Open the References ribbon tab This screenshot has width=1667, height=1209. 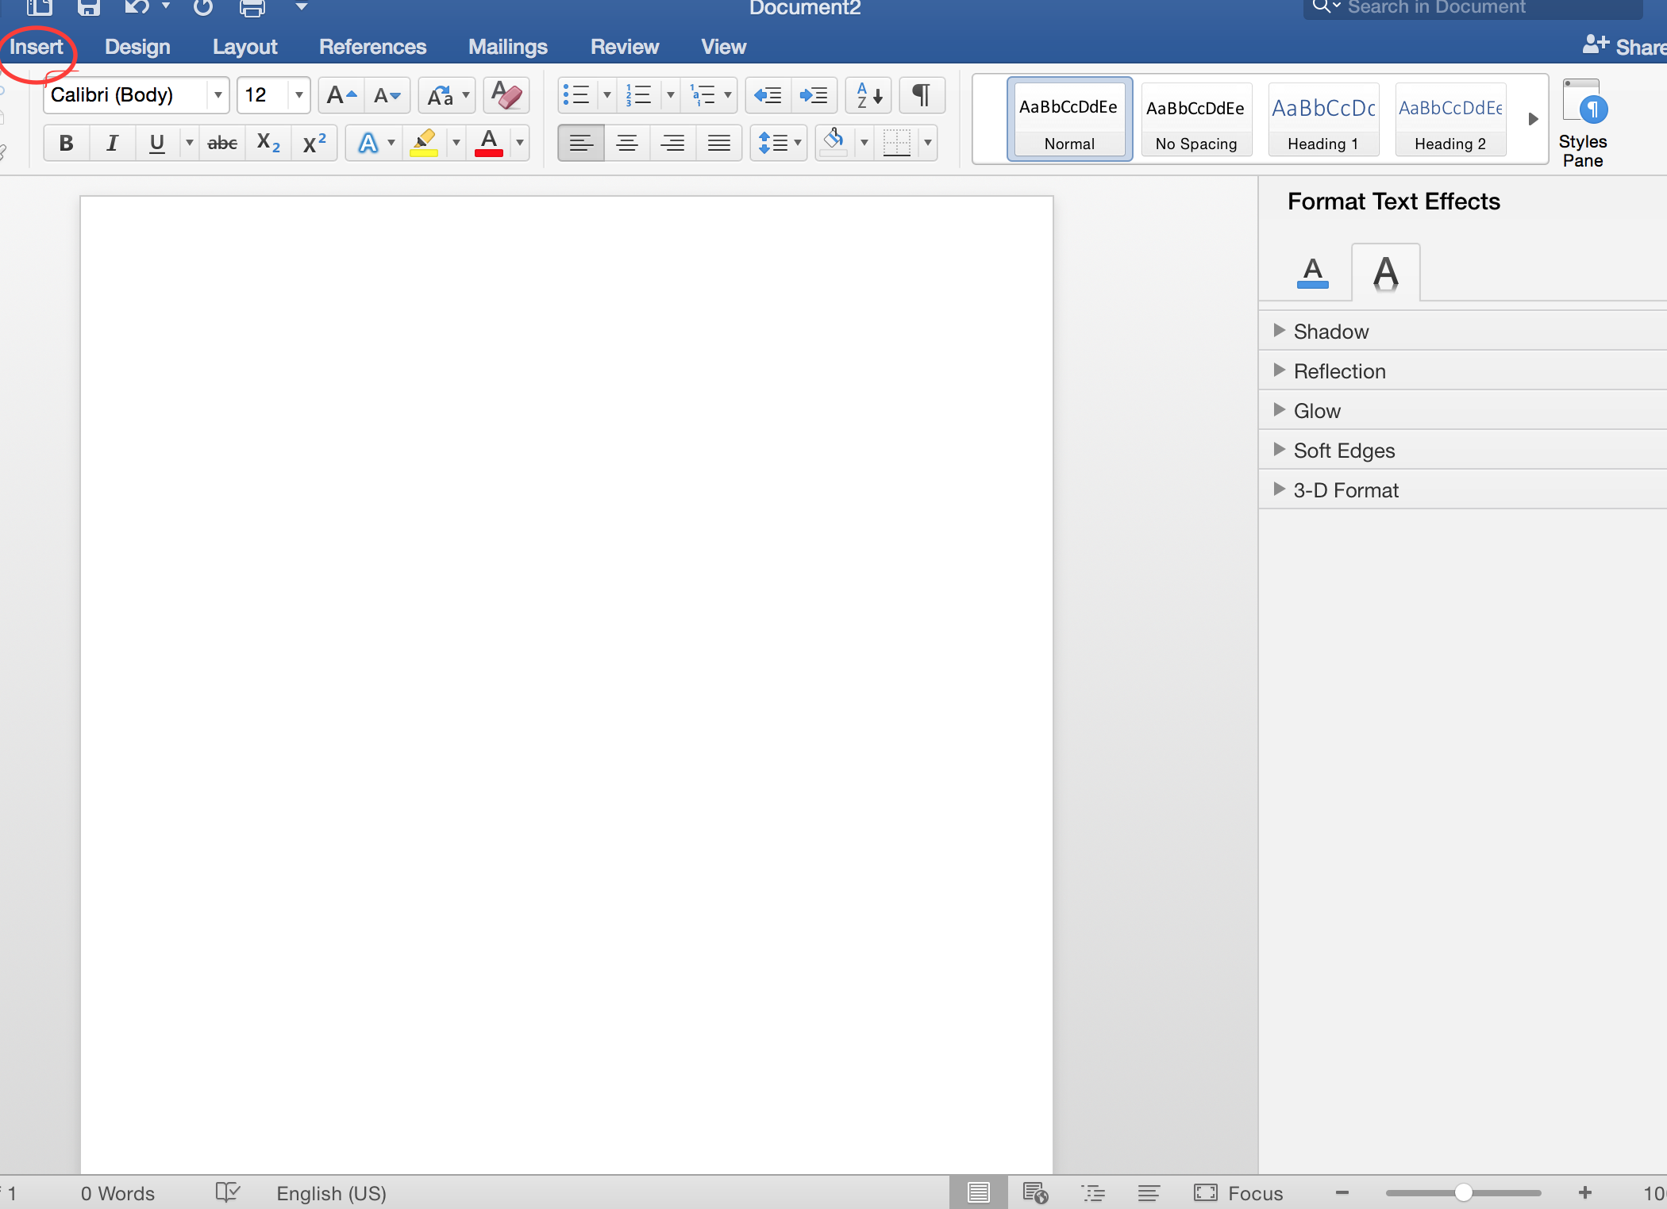pyautogui.click(x=372, y=47)
